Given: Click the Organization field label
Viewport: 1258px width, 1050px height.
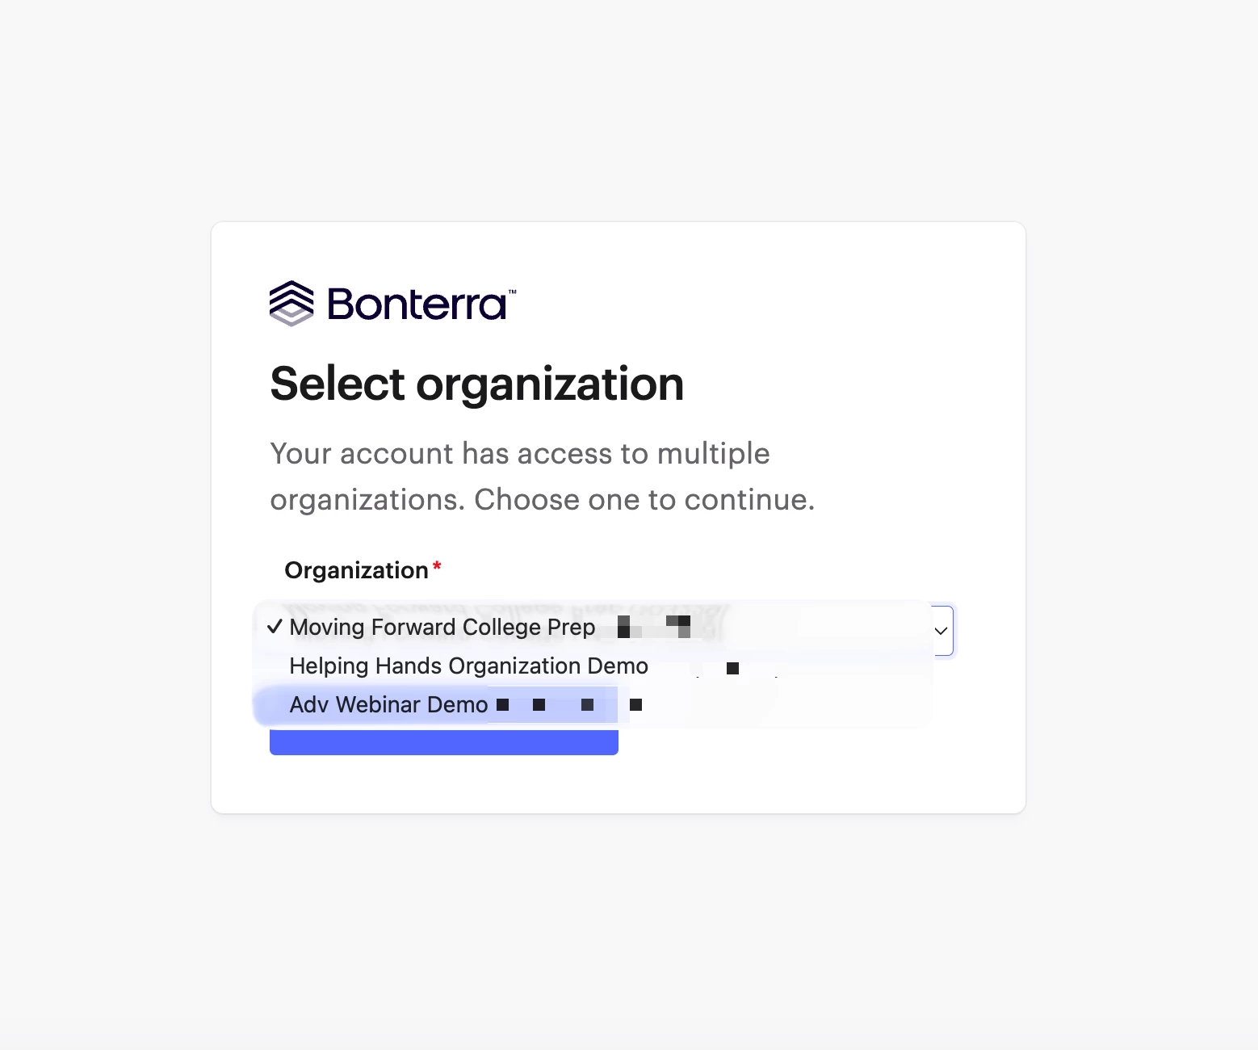Looking at the screenshot, I should pos(356,570).
